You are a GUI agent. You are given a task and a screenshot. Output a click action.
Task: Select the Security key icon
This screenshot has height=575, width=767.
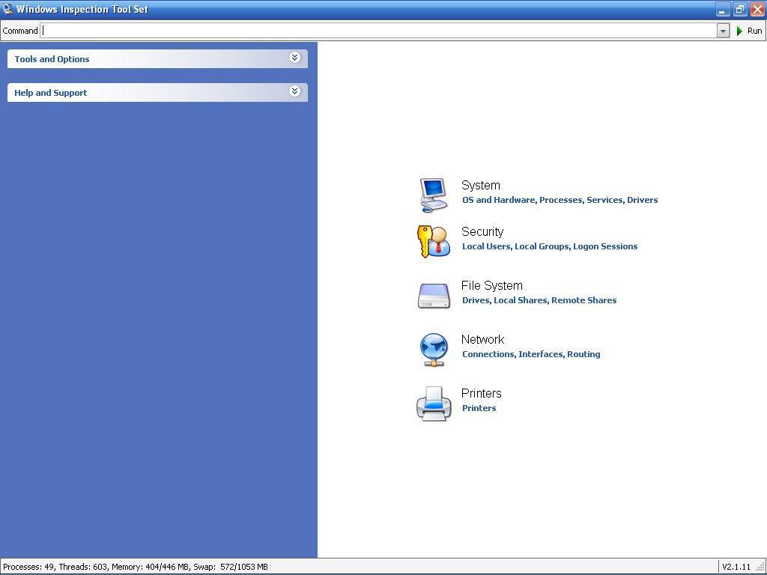point(433,241)
